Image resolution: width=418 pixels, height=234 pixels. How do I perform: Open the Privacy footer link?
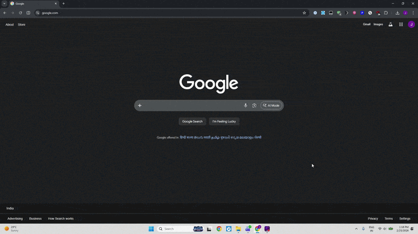(373, 218)
